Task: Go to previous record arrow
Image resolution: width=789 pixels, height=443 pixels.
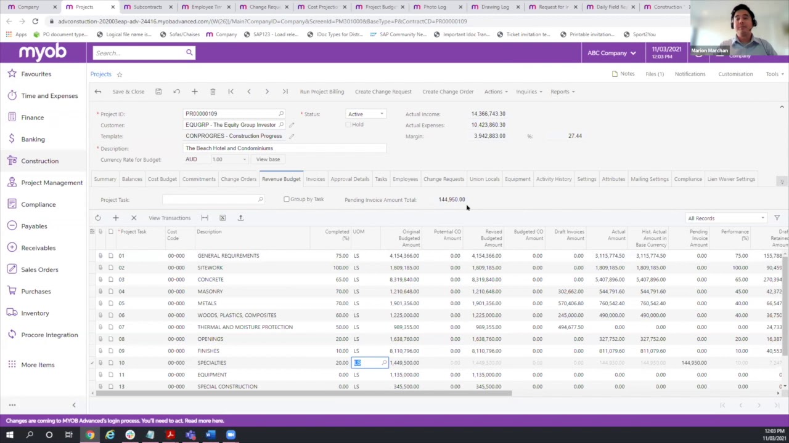Action: 249,92
